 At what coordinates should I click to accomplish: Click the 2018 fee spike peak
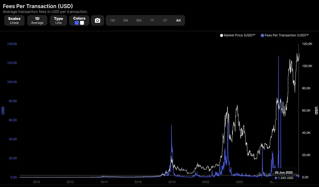click(x=171, y=125)
